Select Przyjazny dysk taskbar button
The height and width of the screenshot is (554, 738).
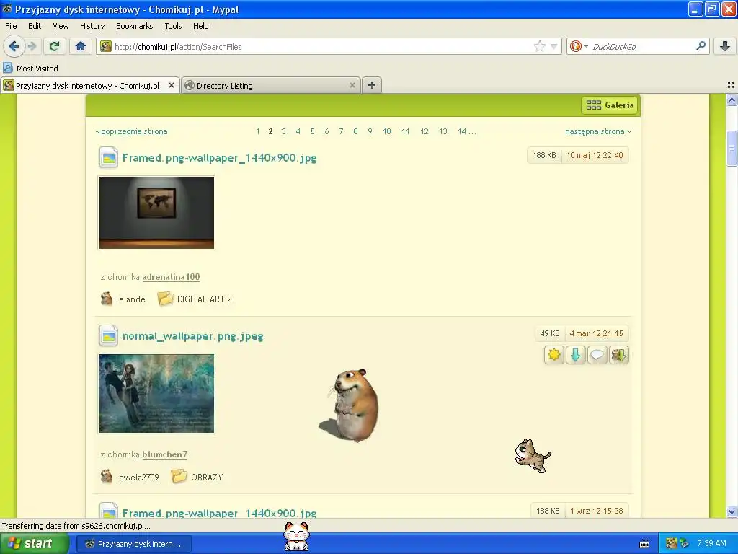(x=133, y=544)
